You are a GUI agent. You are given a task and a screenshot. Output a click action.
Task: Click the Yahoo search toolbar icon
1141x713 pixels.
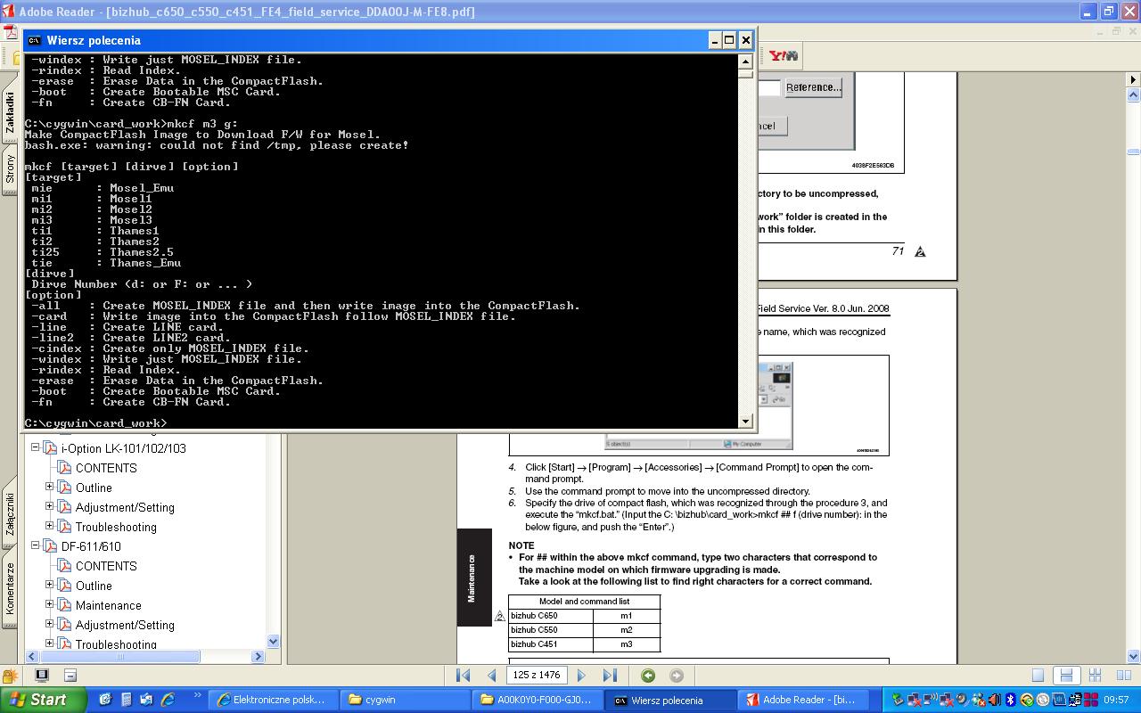tap(784, 56)
